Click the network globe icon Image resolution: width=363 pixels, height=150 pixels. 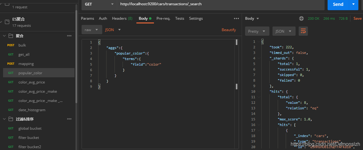[301, 18]
